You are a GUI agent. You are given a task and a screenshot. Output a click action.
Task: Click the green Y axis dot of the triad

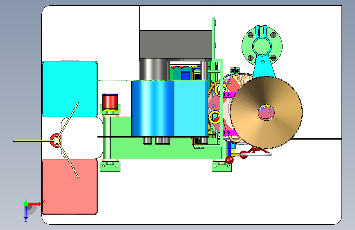click(x=26, y=204)
